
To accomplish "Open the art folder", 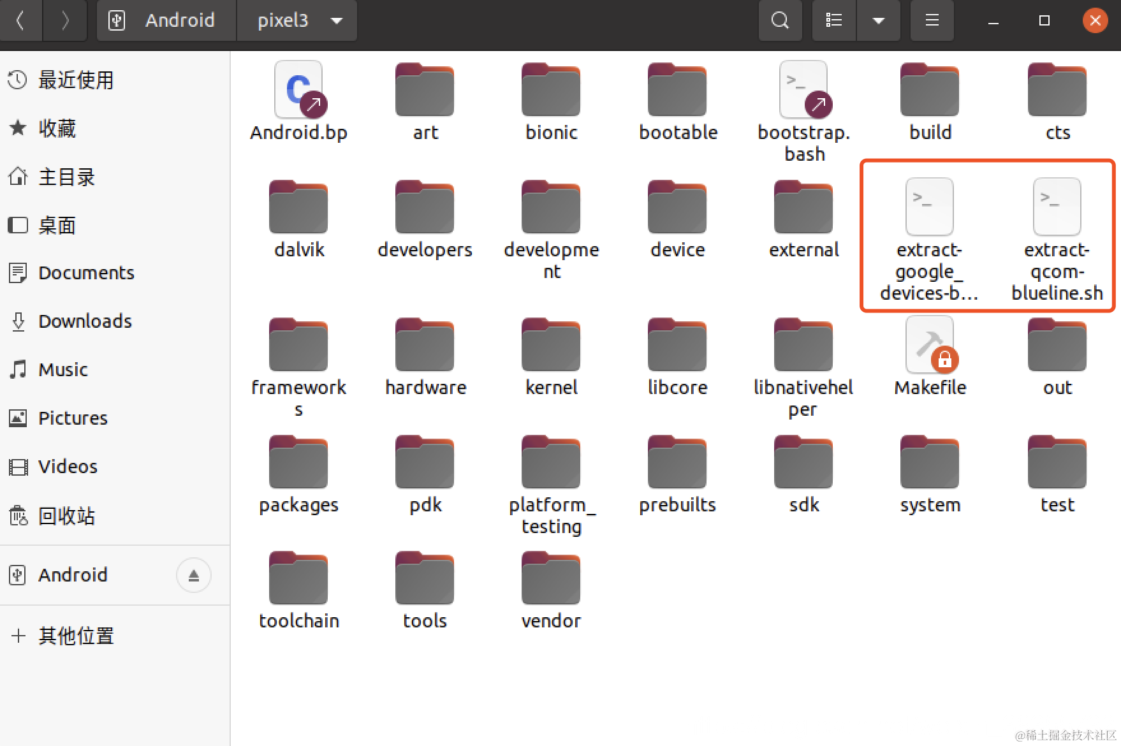I will (425, 90).
